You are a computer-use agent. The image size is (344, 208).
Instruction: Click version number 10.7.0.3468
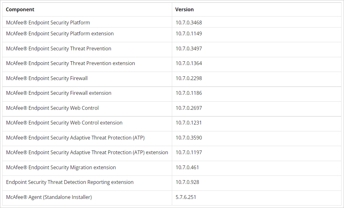[189, 23]
